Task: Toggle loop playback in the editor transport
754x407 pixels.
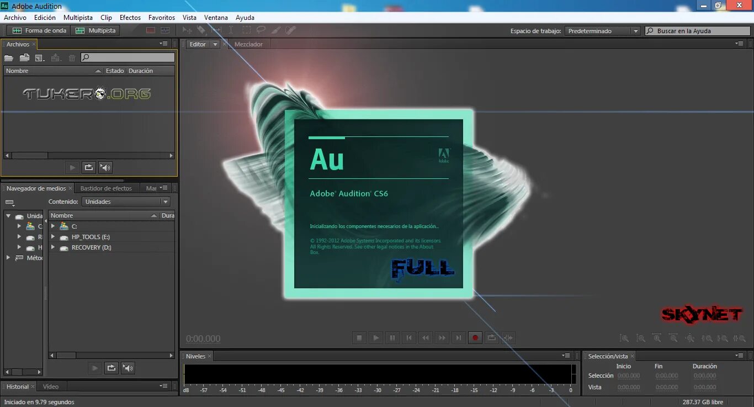Action: pos(491,337)
